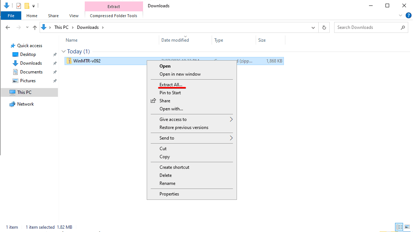Open Desktop in the navigation pane
The width and height of the screenshot is (413, 232).
coord(28,54)
